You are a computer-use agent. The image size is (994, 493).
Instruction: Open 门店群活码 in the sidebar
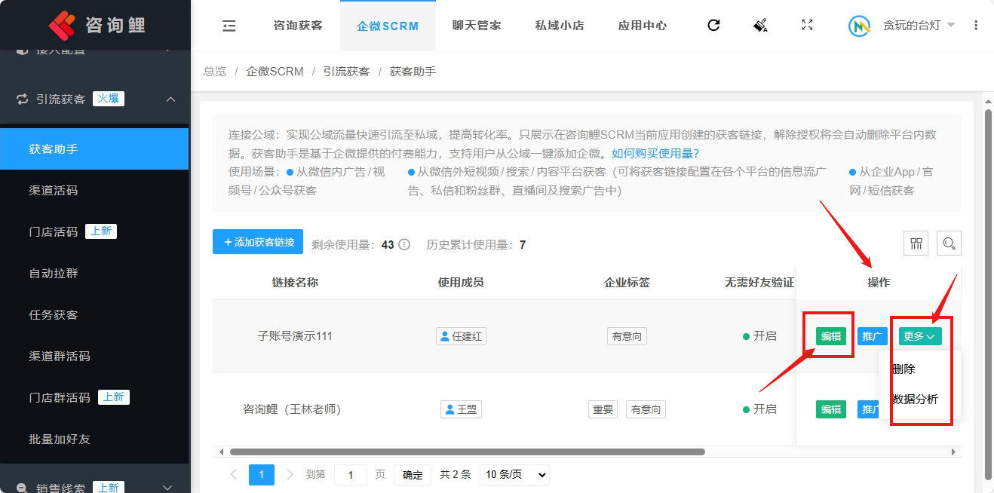[x=94, y=397]
